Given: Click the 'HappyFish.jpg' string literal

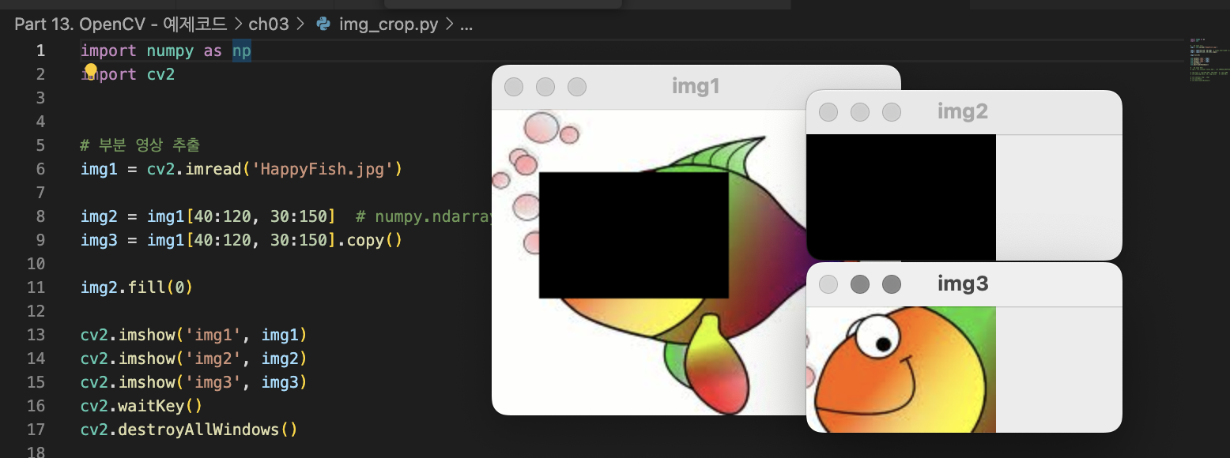Looking at the screenshot, I should tap(323, 169).
